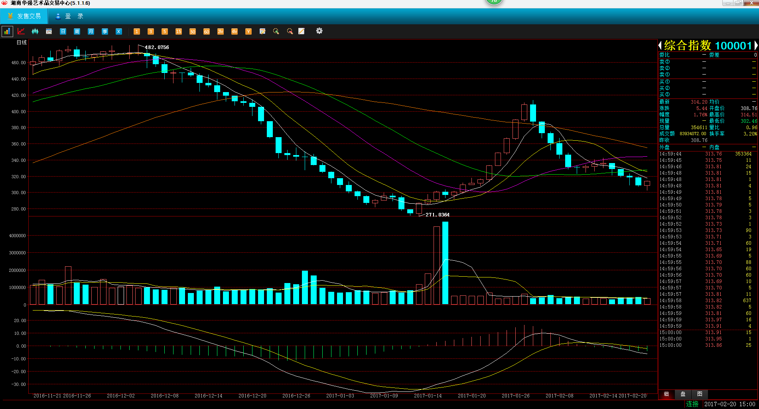Select quarterly period (季) button
Viewport: 759px width, 409px height.
105,31
